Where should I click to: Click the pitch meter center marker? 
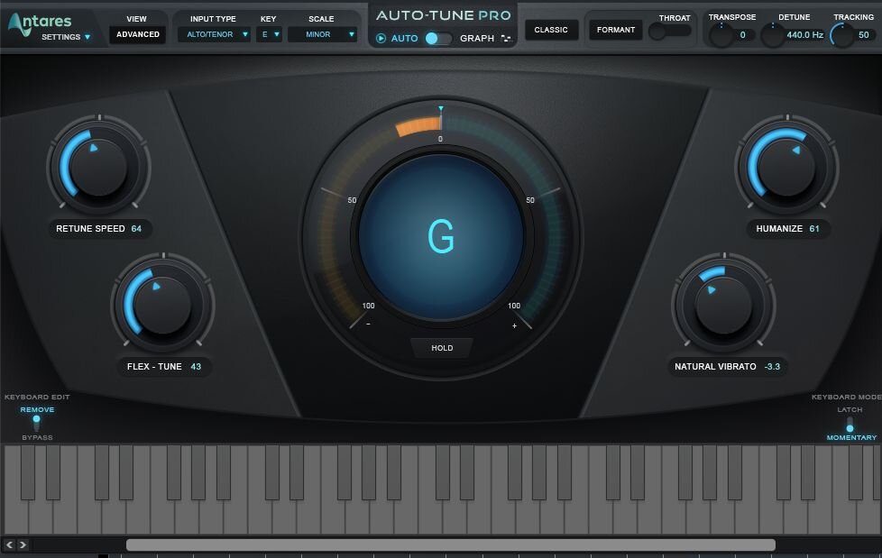441,108
